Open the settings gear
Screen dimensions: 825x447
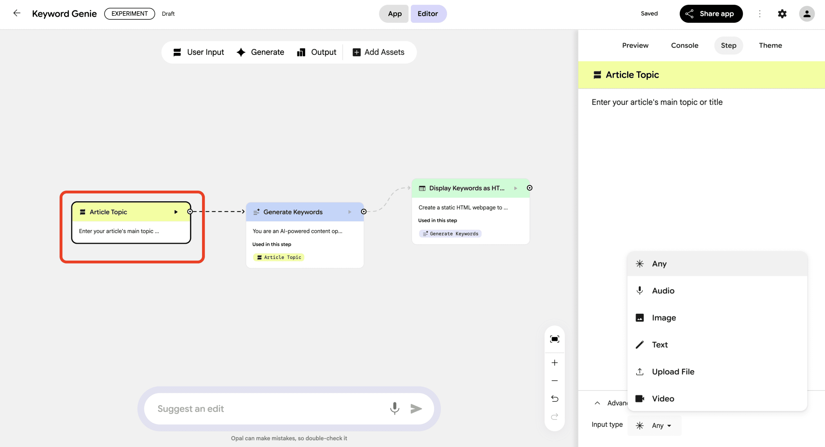pyautogui.click(x=782, y=14)
